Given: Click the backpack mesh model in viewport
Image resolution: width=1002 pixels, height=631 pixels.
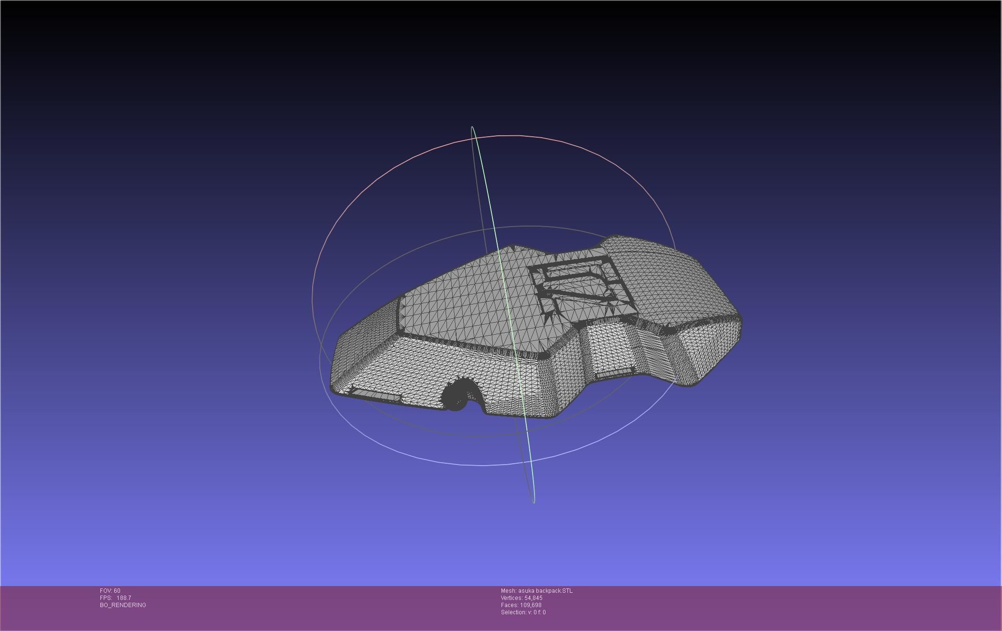Looking at the screenshot, I should (535, 327).
